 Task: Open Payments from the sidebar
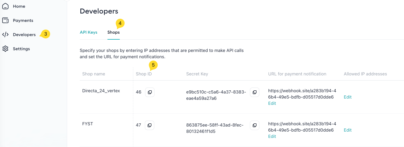pos(23,20)
